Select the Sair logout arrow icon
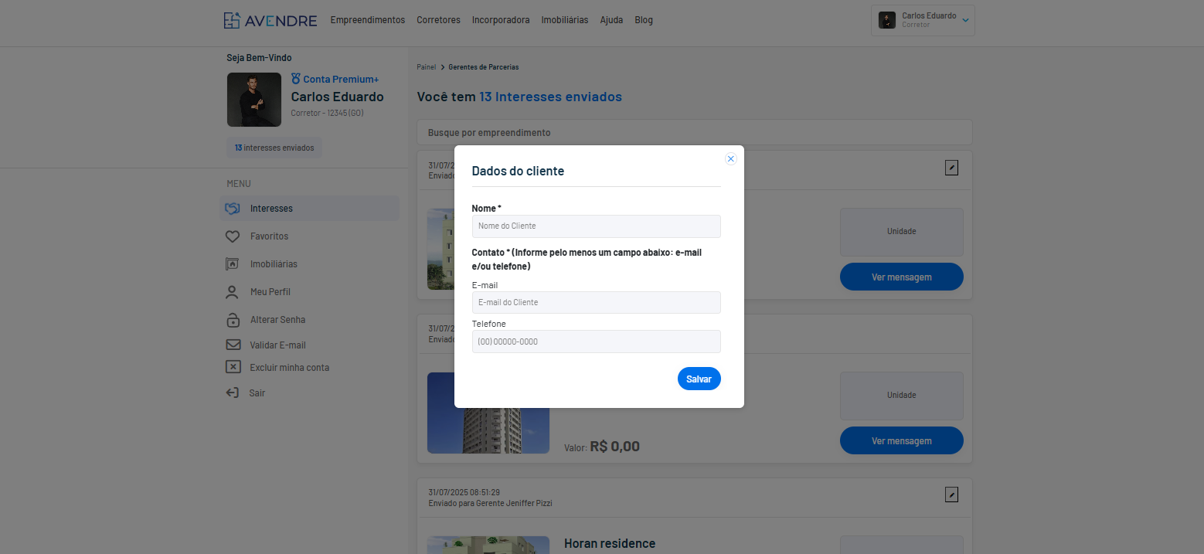Viewport: 1204px width, 554px height. [x=232, y=393]
